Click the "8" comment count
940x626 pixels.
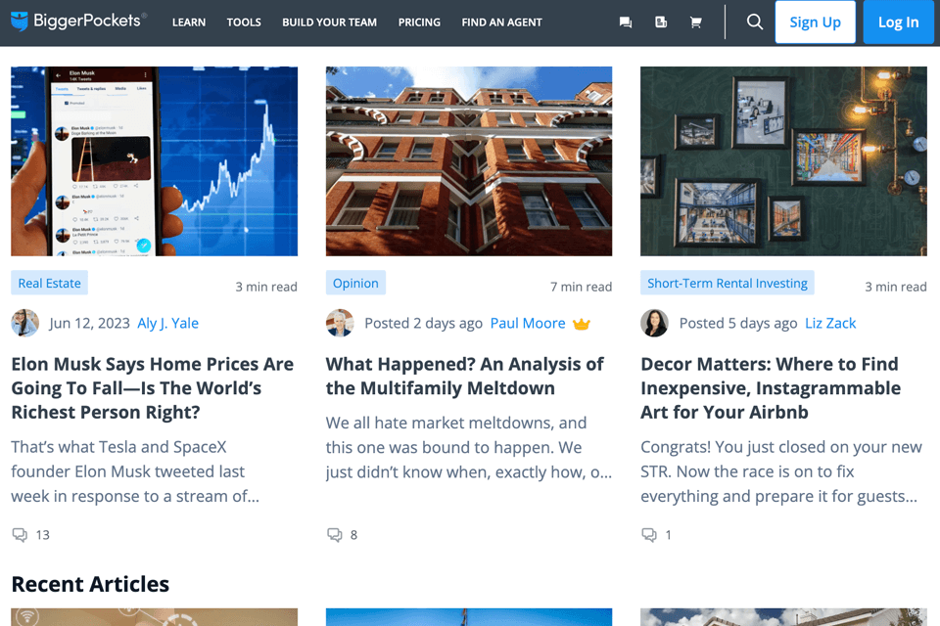353,535
